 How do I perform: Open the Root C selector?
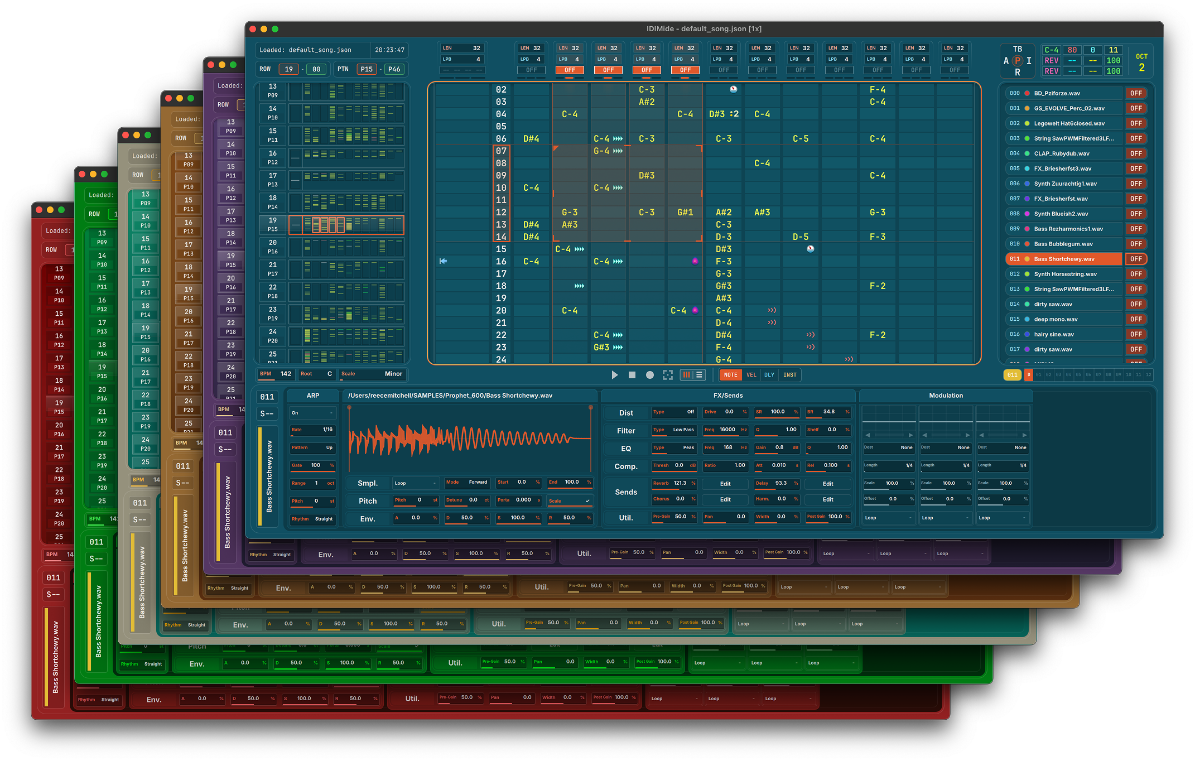316,374
